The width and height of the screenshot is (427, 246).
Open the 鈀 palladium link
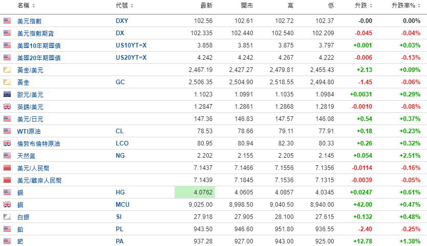tap(20, 241)
